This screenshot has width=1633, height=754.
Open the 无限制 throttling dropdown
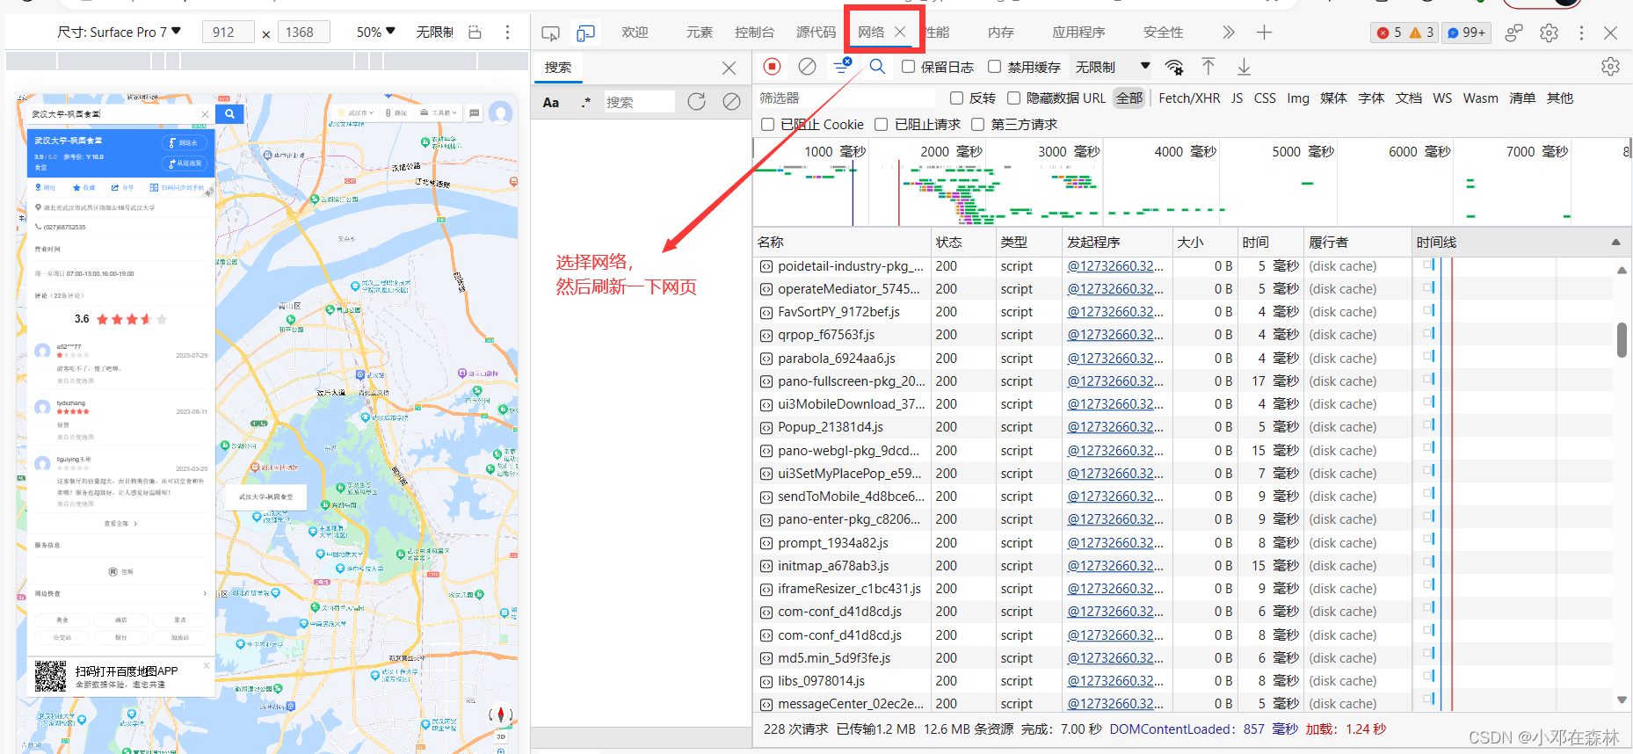pos(1112,67)
